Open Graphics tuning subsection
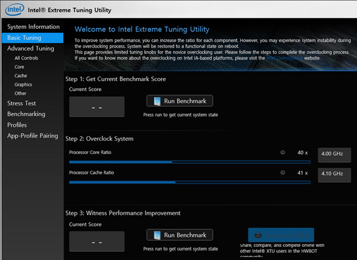Viewport: 357px width, 260px height. (23, 84)
